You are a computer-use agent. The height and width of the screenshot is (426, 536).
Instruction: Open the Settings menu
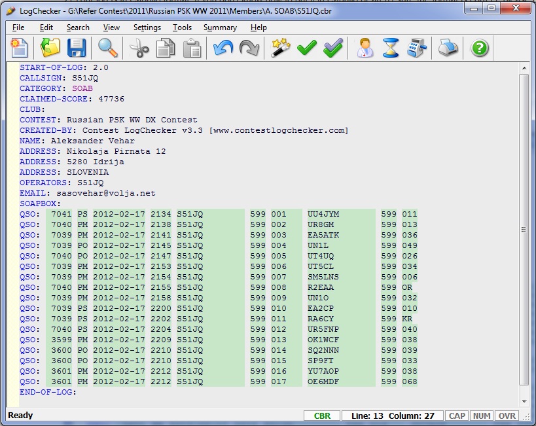pyautogui.click(x=147, y=27)
